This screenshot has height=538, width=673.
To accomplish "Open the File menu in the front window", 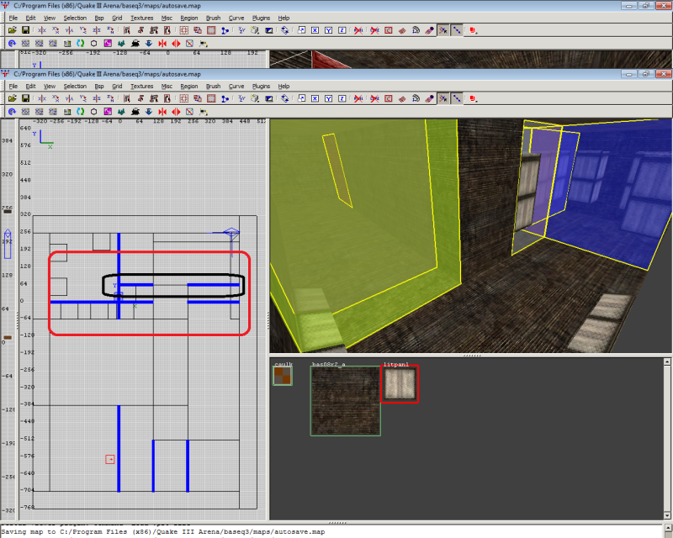I will (x=13, y=87).
